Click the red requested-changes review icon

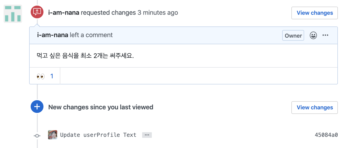[x=37, y=12]
